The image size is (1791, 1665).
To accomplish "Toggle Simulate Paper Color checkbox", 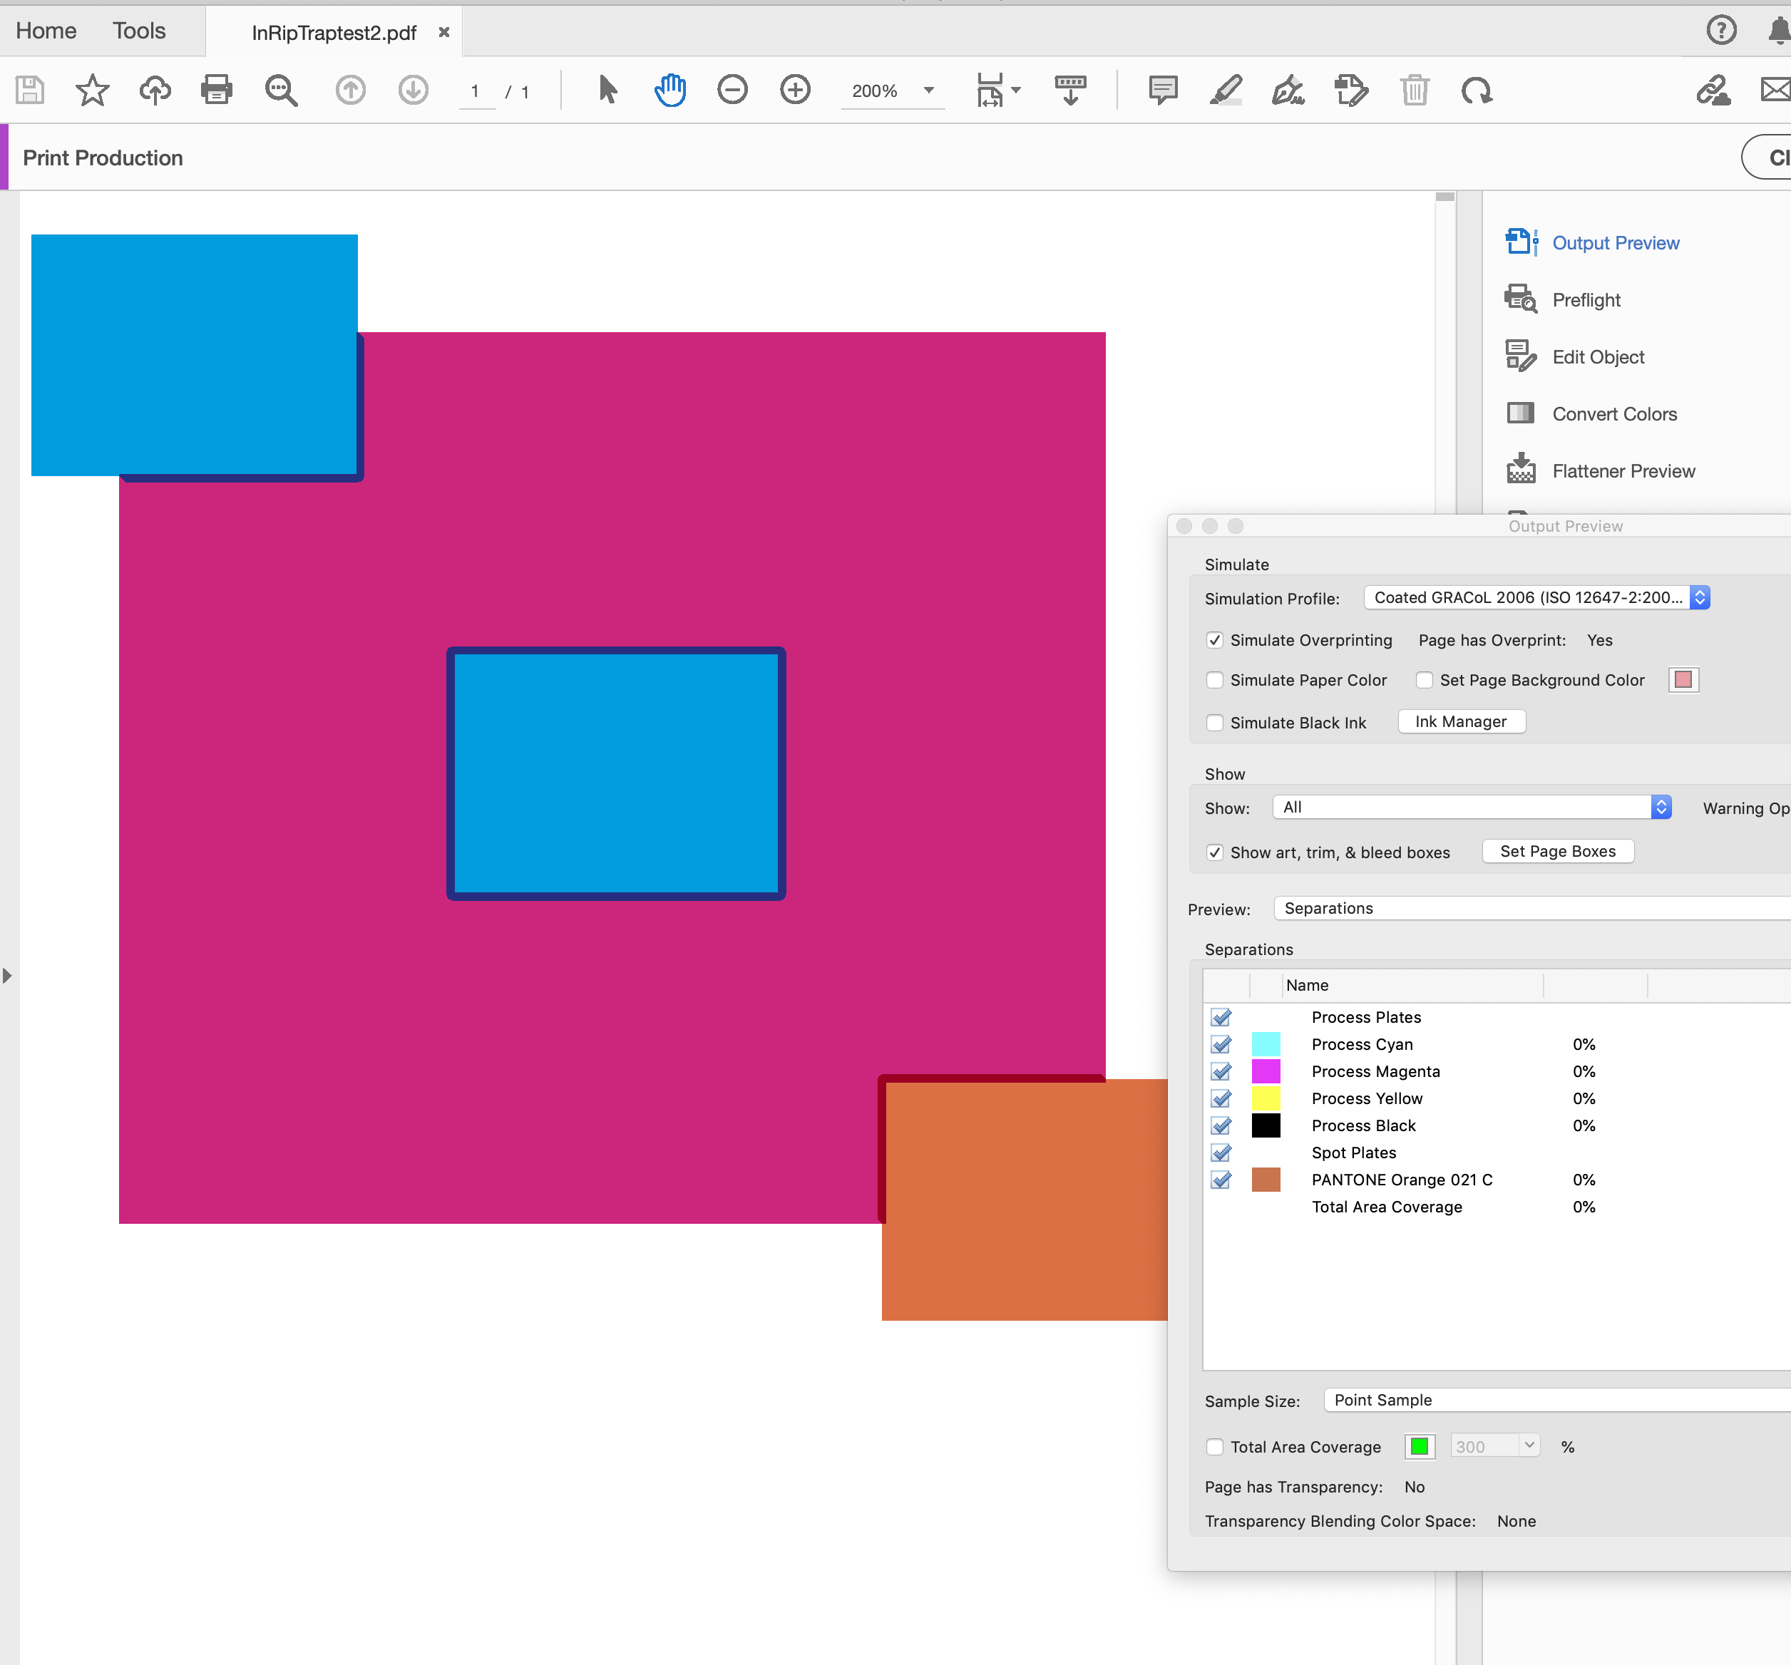I will click(1215, 679).
